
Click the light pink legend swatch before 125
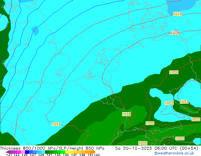point(23,152)
